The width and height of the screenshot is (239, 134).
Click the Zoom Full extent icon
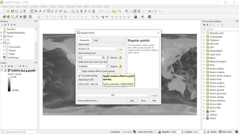[49, 11]
